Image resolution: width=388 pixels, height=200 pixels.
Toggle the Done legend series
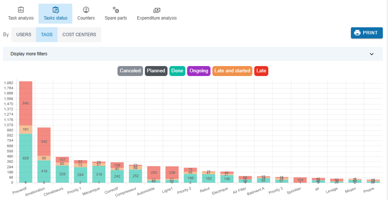tap(177, 71)
